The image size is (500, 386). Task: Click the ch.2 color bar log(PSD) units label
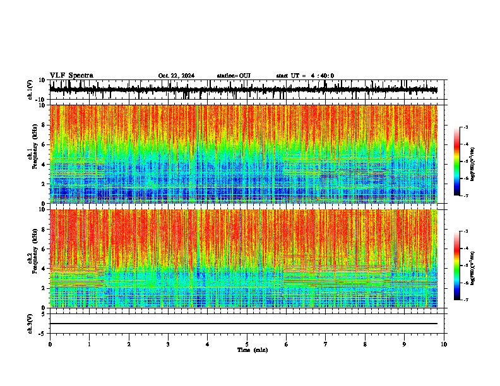tap(473, 268)
